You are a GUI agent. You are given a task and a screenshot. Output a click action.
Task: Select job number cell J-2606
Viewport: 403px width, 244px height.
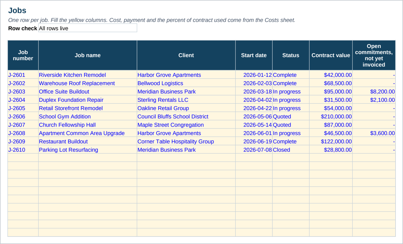[23, 116]
